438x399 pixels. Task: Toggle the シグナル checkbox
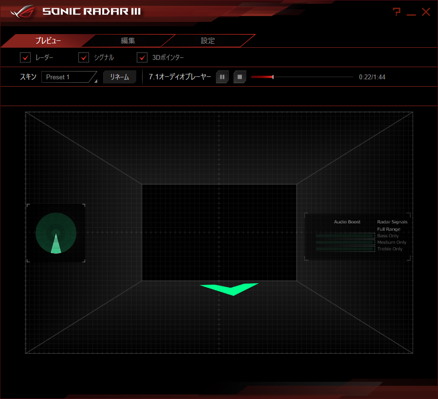pyautogui.click(x=84, y=57)
